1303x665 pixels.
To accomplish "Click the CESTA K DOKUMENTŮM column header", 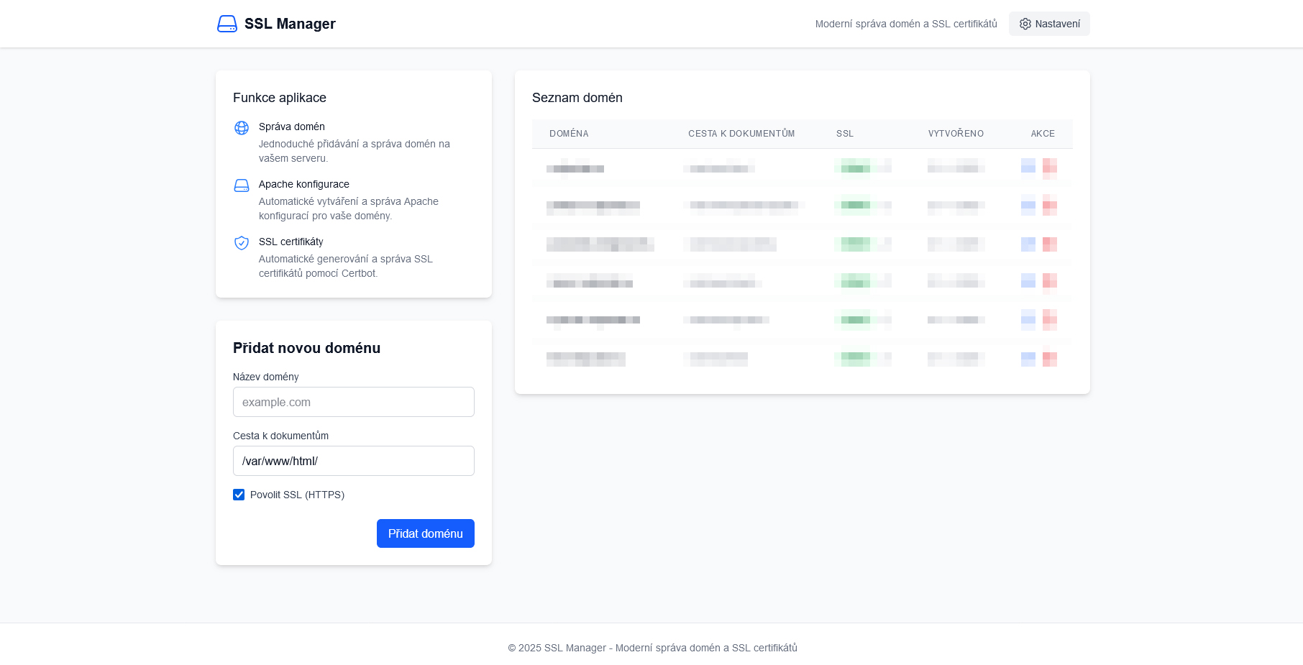I will click(741, 134).
